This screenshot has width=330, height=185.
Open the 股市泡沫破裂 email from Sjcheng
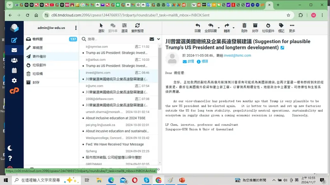(x=118, y=154)
